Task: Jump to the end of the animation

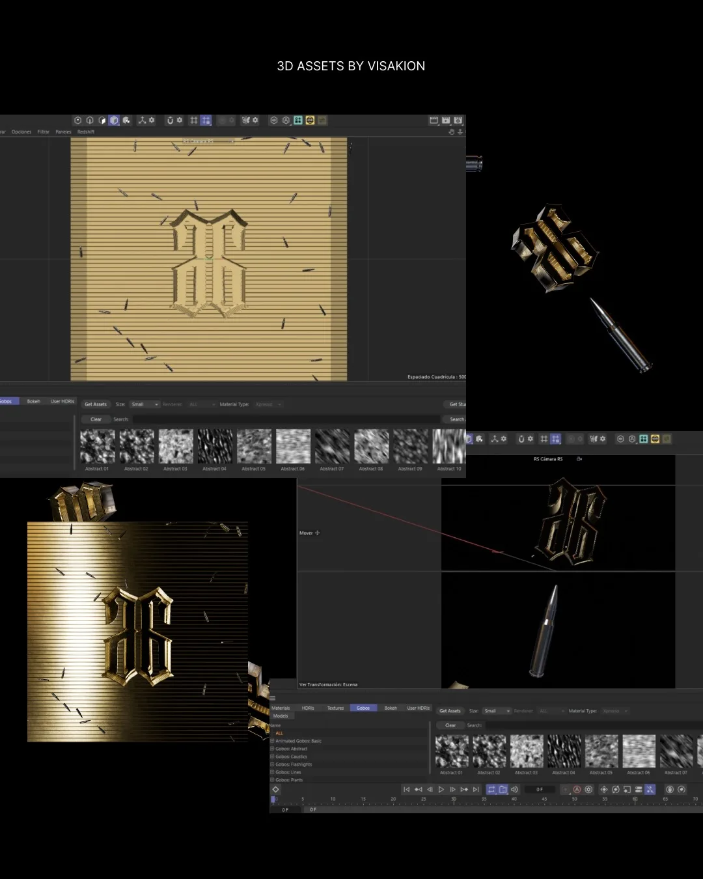Action: tap(476, 789)
